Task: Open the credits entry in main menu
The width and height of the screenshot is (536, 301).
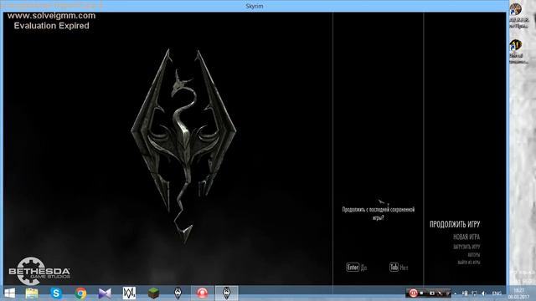Action: tap(474, 254)
